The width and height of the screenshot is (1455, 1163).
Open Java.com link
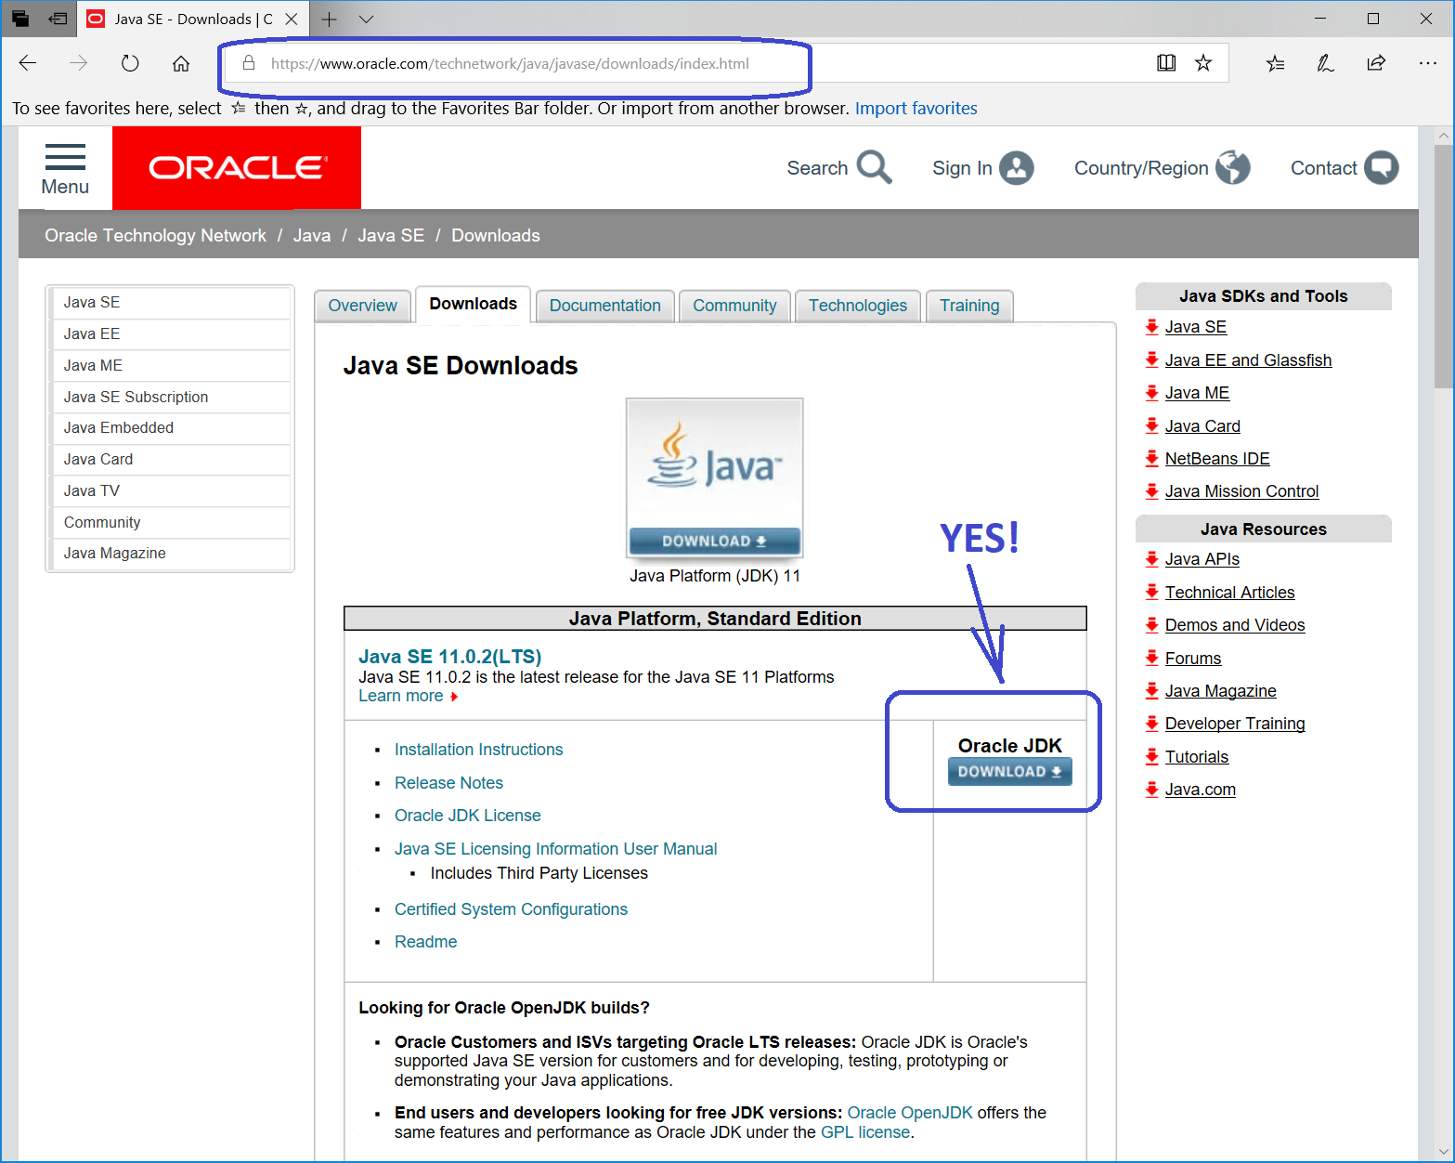[1200, 789]
